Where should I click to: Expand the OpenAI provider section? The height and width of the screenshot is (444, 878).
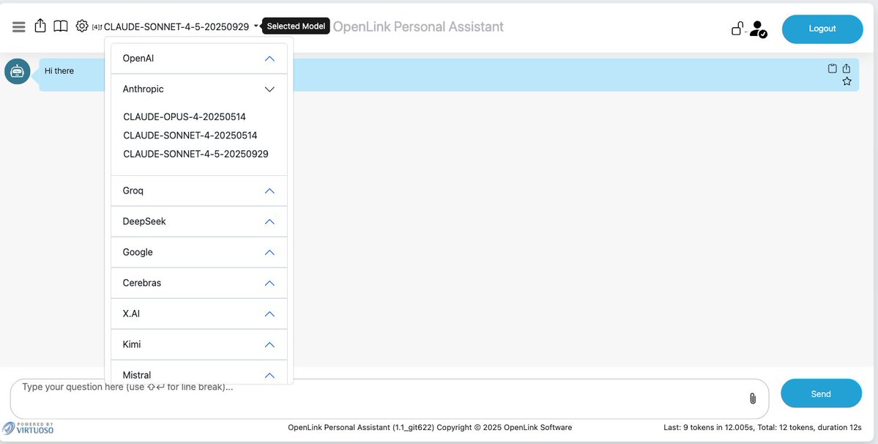(x=198, y=58)
